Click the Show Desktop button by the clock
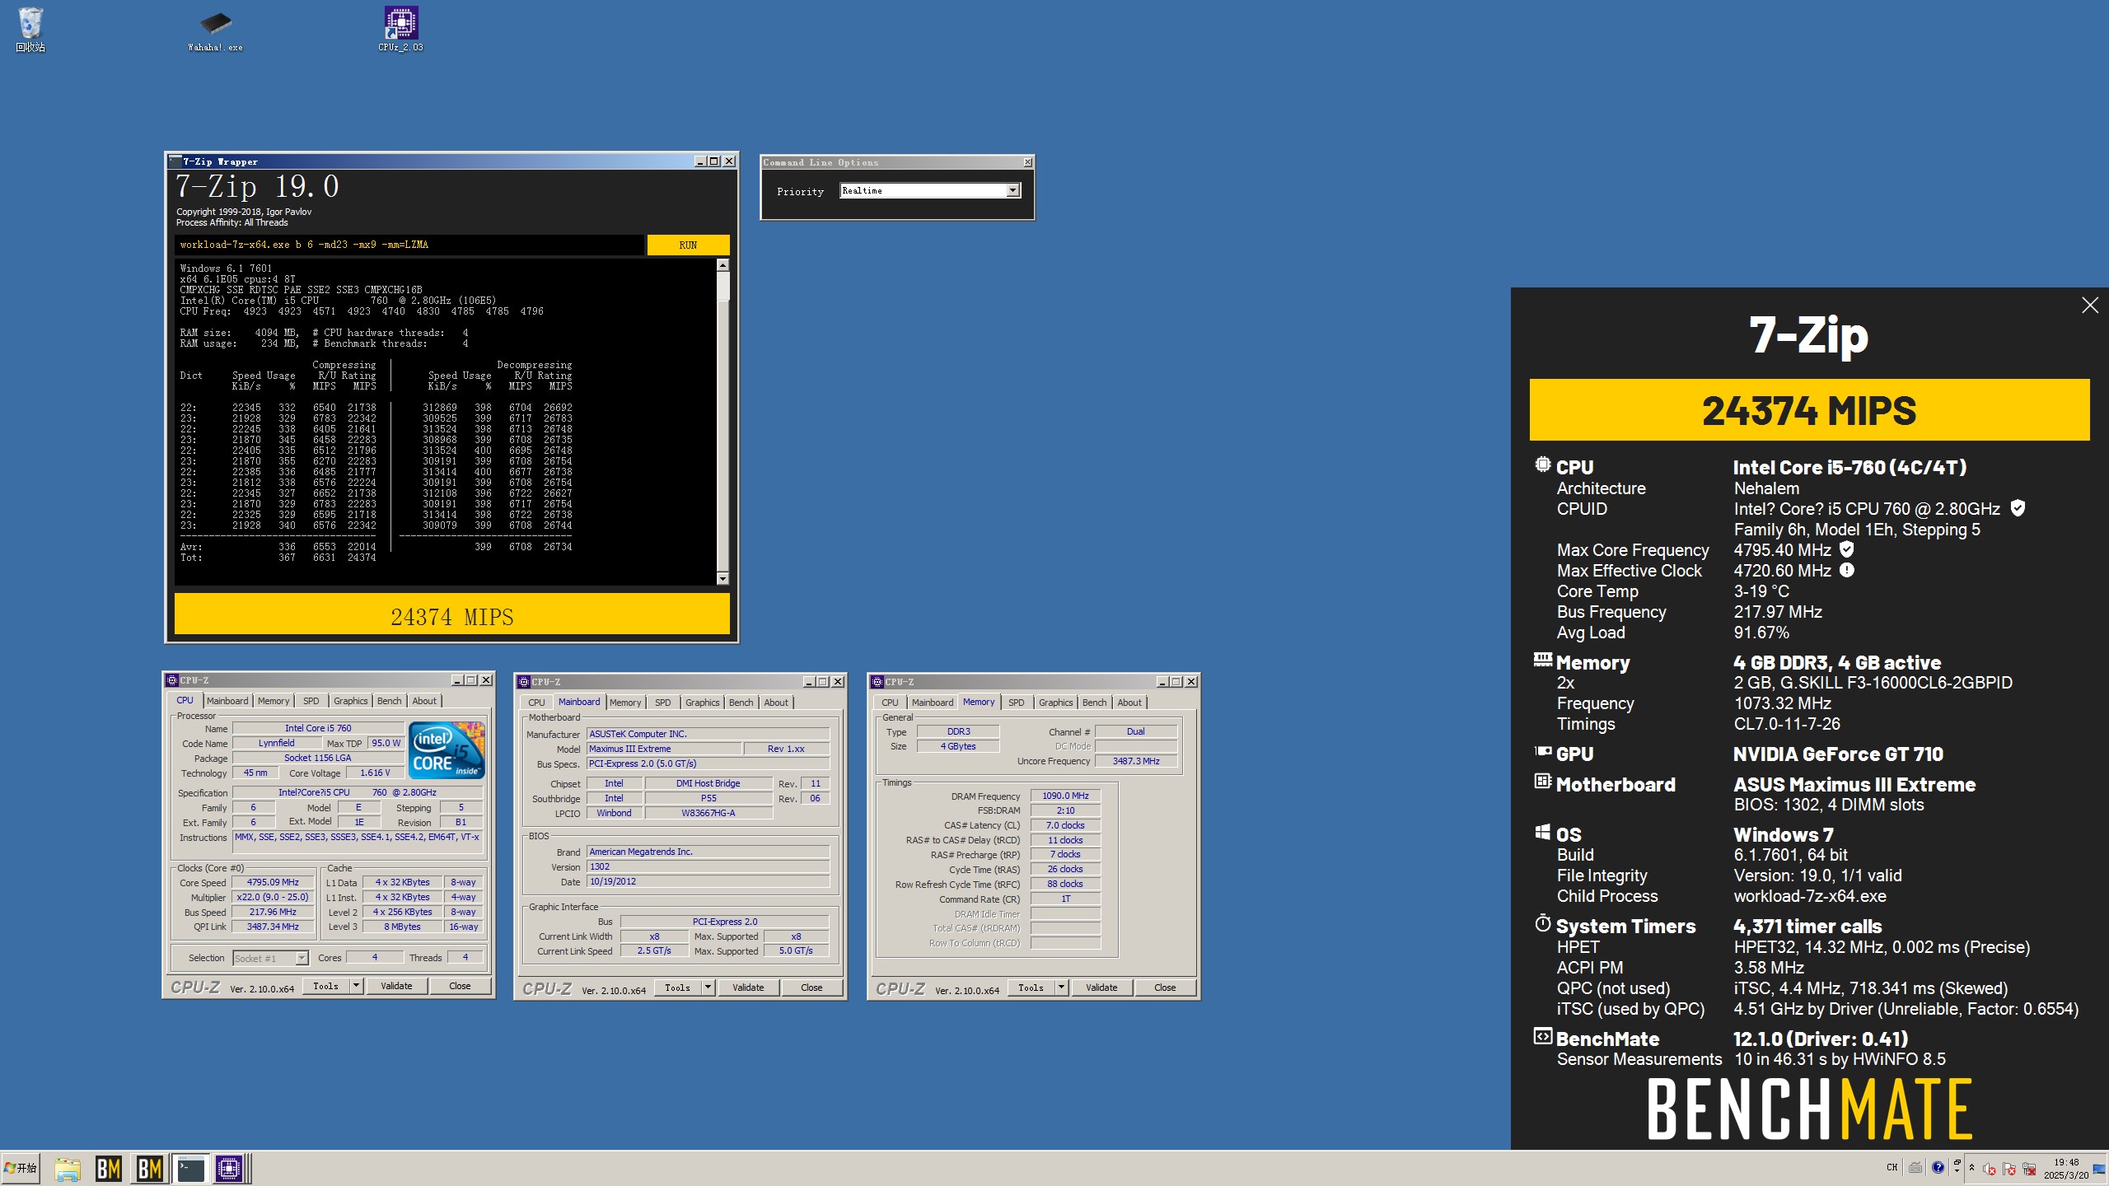This screenshot has height=1186, width=2109. 2098,1168
